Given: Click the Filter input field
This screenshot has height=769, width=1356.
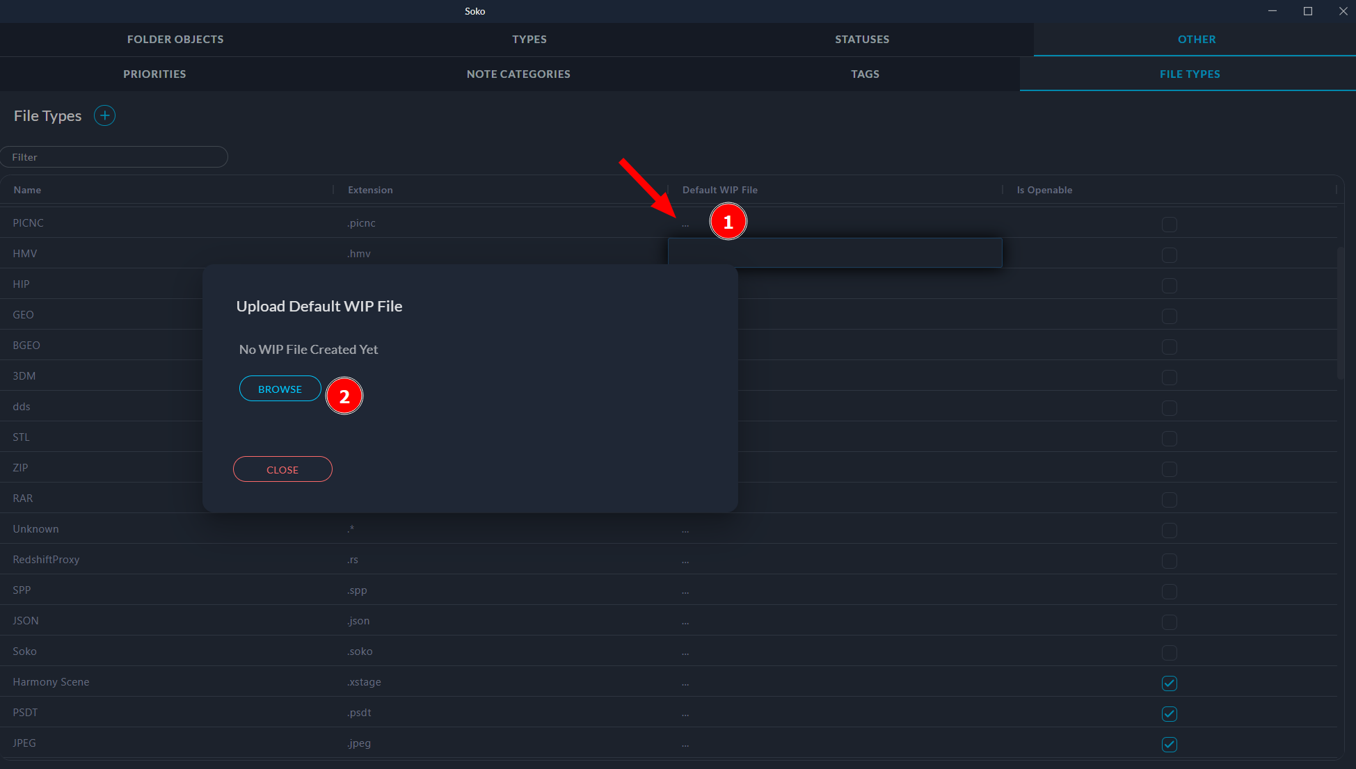Looking at the screenshot, I should point(115,157).
